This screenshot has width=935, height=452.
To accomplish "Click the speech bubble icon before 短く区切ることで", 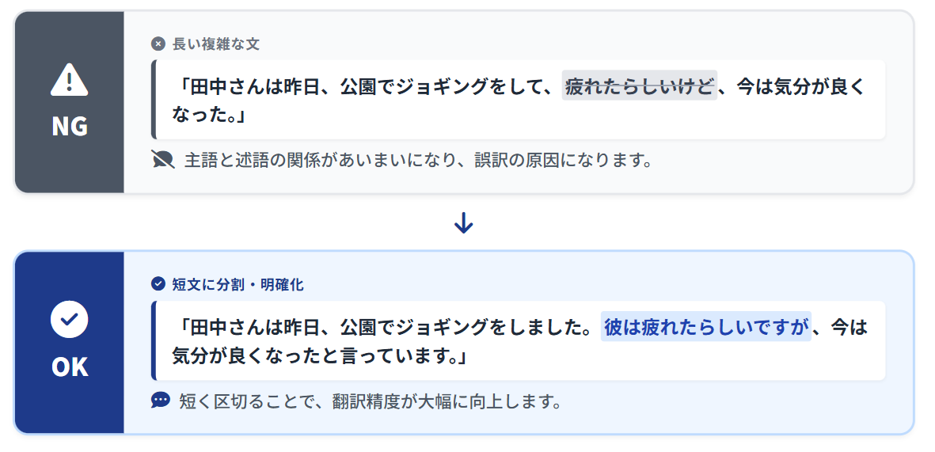I will [161, 401].
